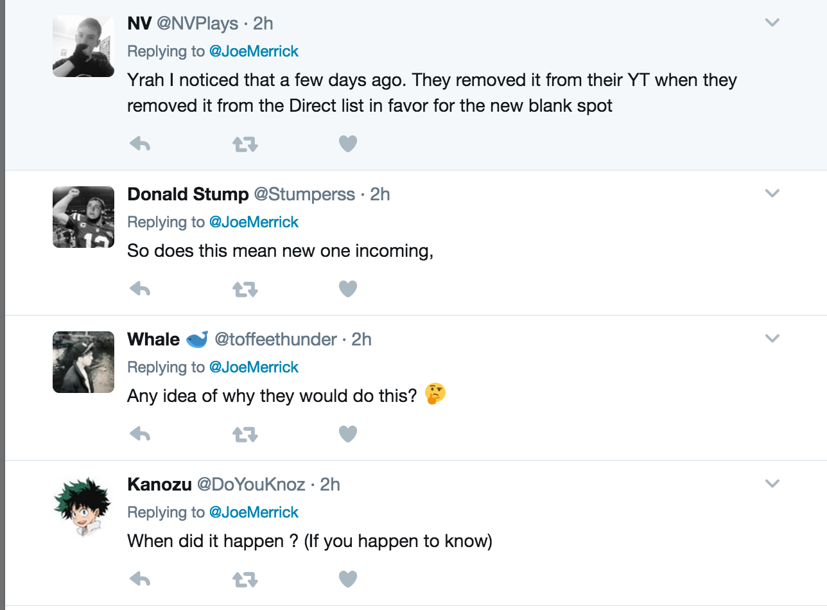Like Kanozu's tweet

tap(347, 580)
